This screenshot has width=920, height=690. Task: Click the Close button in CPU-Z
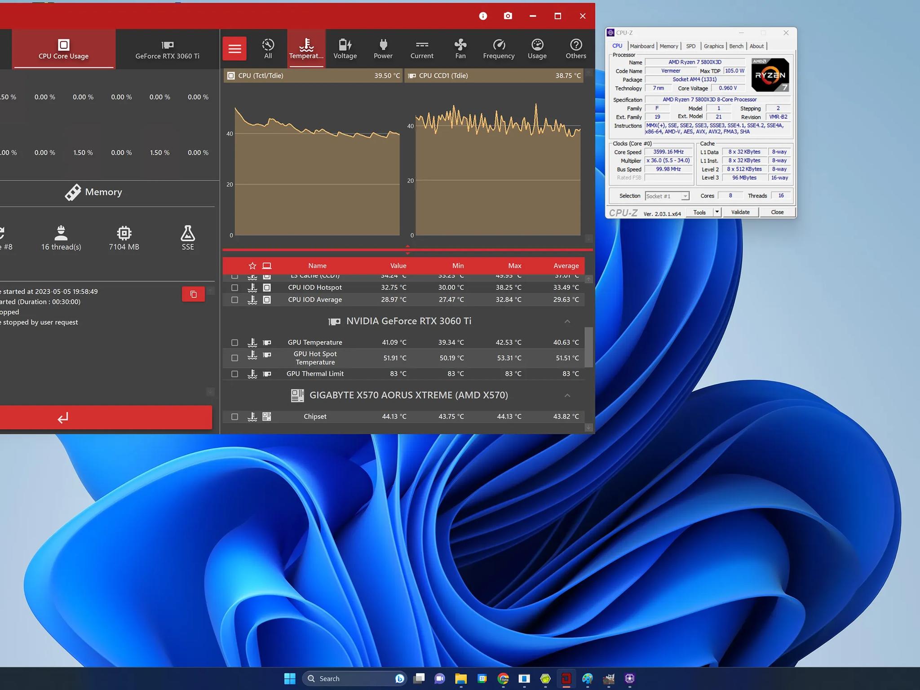777,212
